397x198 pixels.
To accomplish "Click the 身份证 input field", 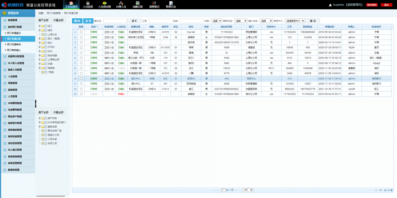I will [x=115, y=21].
